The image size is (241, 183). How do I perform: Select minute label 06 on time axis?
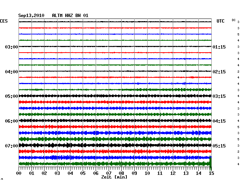click(x=96, y=173)
